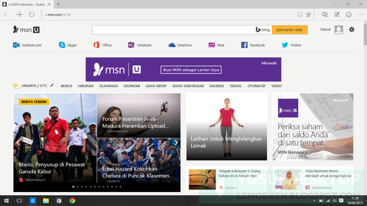Image resolution: width=367 pixels, height=206 pixels.
Task: Go to previous slide in news carousel
Action: 18,143
